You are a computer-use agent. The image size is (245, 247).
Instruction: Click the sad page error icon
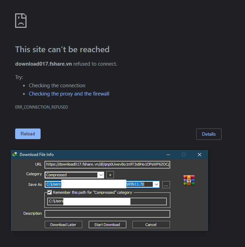[x=21, y=21]
